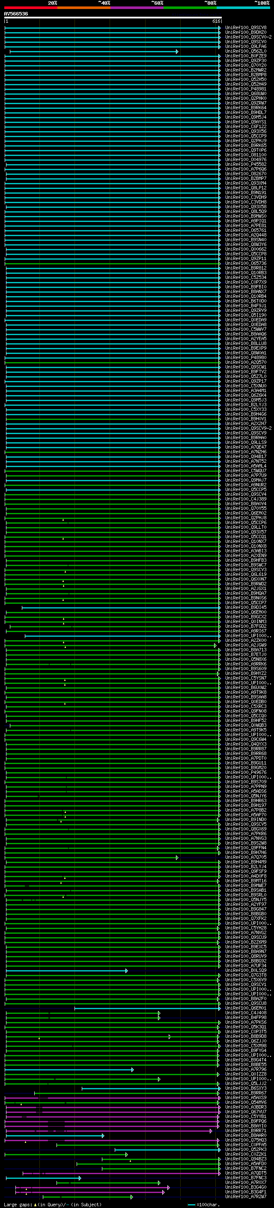Viewport: 274px width, 1208px height.
Task: Select label UniRef100_P48981
Action: (x=246, y=89)
